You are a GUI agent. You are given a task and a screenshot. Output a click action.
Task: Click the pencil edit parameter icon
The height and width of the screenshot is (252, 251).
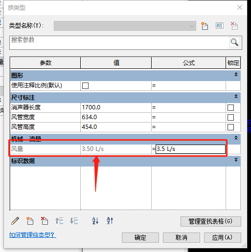click(x=15, y=221)
